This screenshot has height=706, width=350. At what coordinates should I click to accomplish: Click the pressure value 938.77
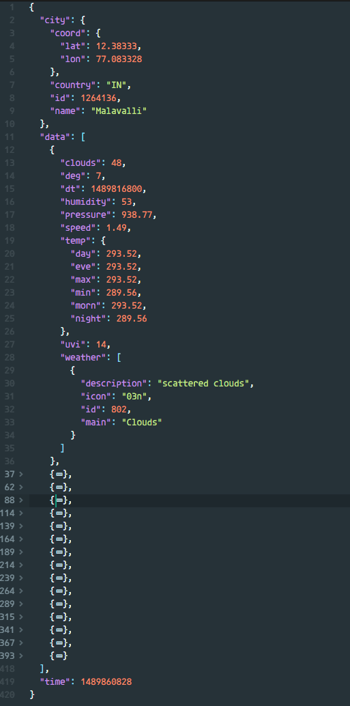click(136, 215)
